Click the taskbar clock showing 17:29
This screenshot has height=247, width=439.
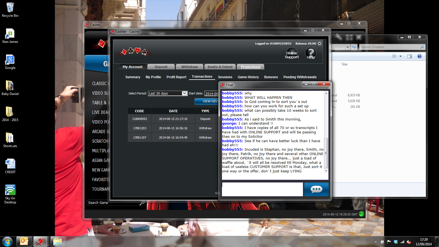coord(424,242)
